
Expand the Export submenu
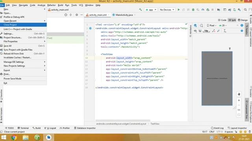pyautogui.click(x=23, y=70)
